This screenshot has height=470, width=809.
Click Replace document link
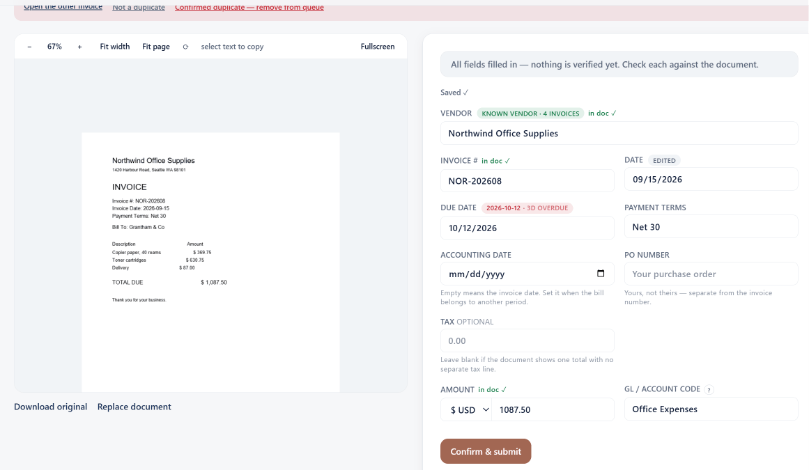134,407
